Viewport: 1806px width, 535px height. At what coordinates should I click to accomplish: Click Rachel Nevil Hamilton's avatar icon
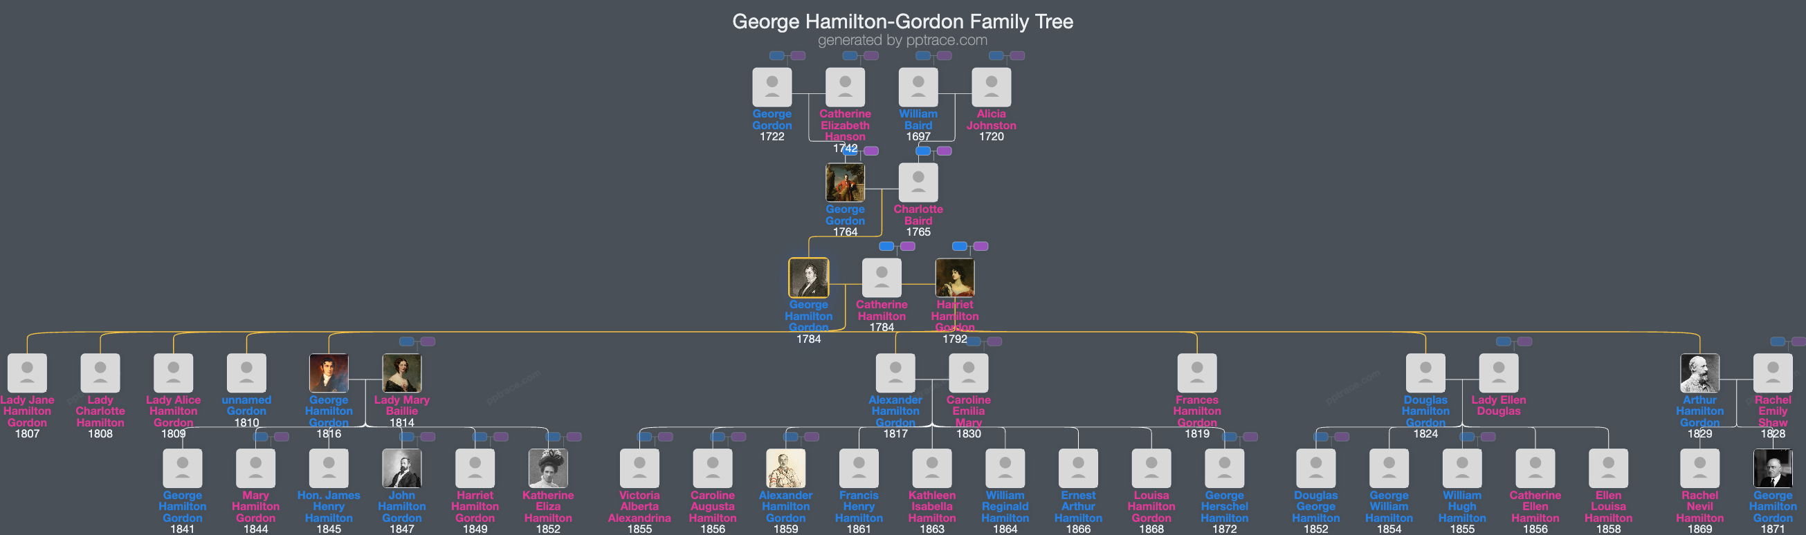[x=1699, y=468]
